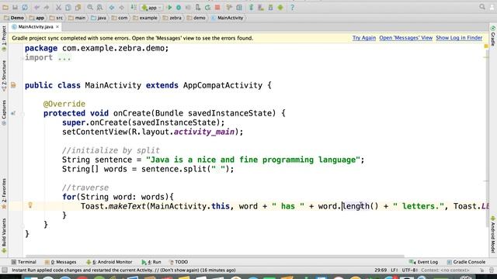Screen dimensions: 497x279
Task: Click the Android Device Monitor icon
Action: [280, 7]
